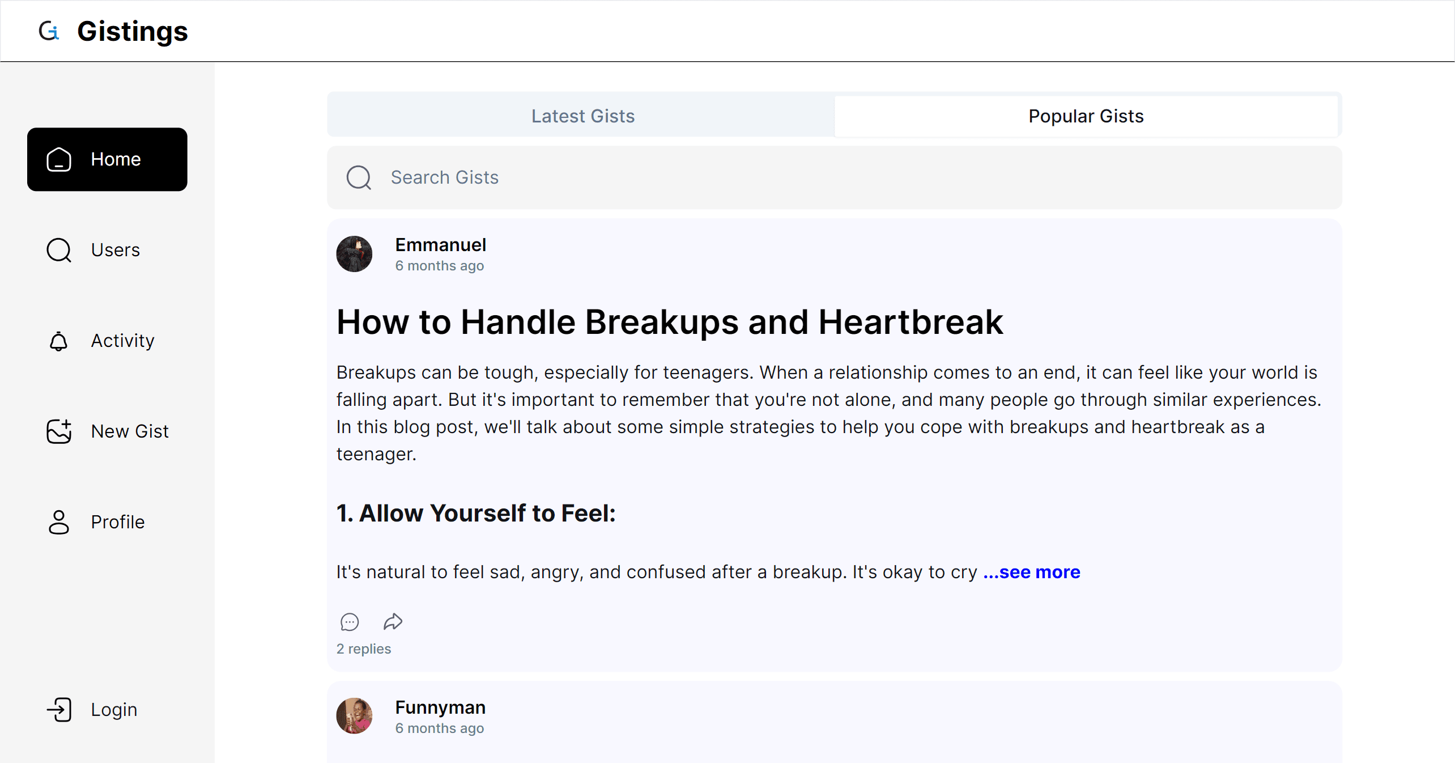Click Emmanuel's profile avatar

[354, 254]
